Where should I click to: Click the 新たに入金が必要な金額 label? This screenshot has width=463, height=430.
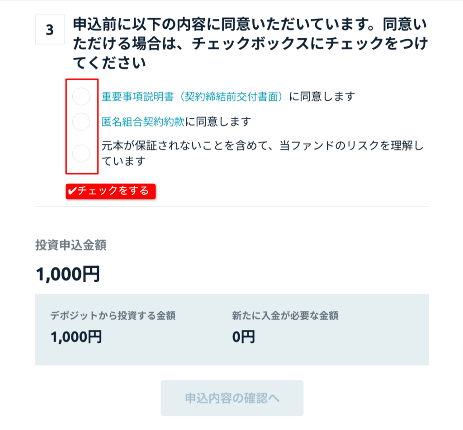tap(285, 316)
